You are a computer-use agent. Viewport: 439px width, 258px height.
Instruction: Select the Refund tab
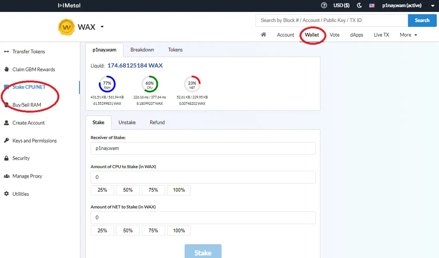tap(157, 123)
